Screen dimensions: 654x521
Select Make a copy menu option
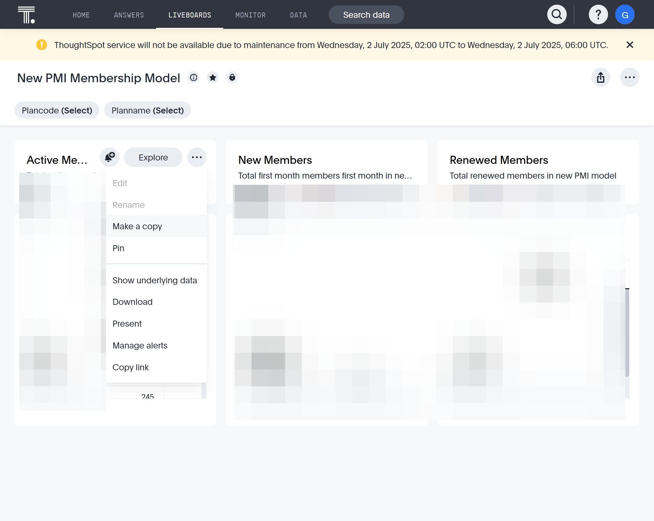pyautogui.click(x=156, y=226)
